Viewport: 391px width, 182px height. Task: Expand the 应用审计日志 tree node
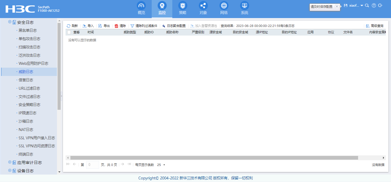coord(10,162)
